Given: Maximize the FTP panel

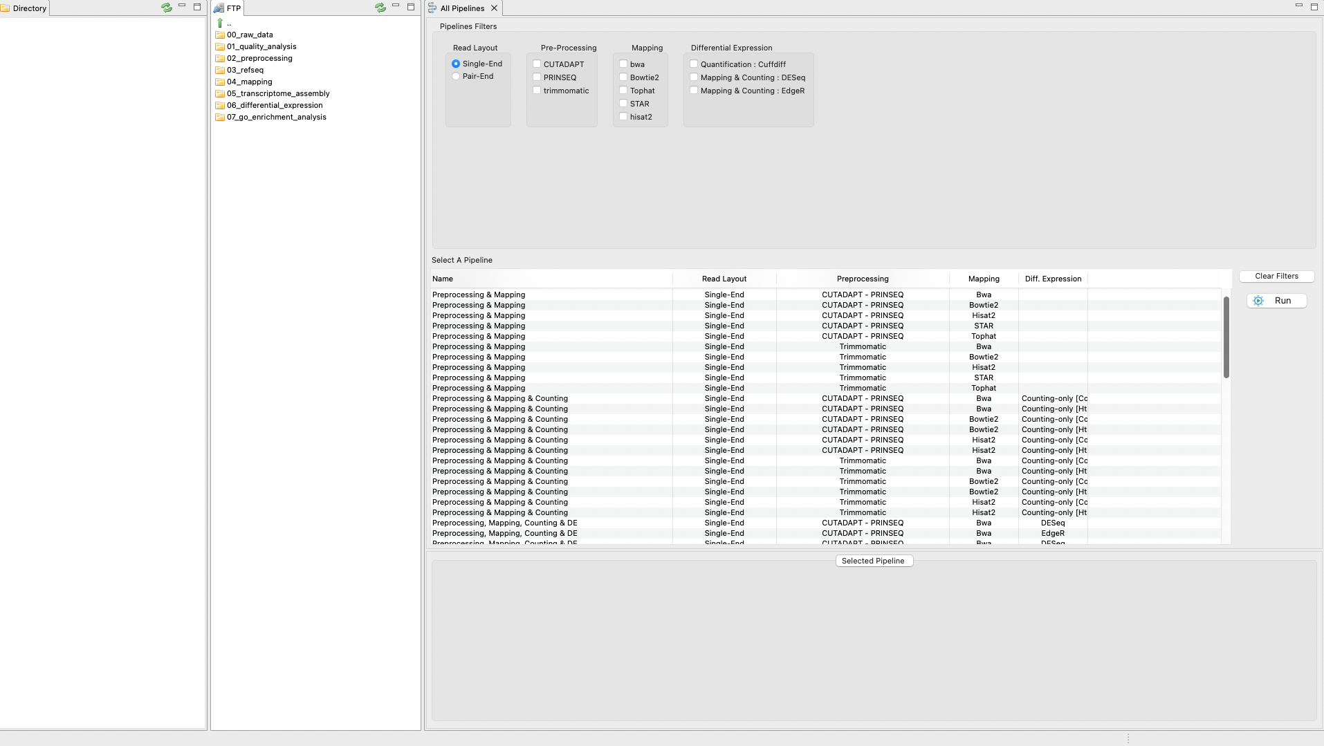Looking at the screenshot, I should (x=411, y=7).
